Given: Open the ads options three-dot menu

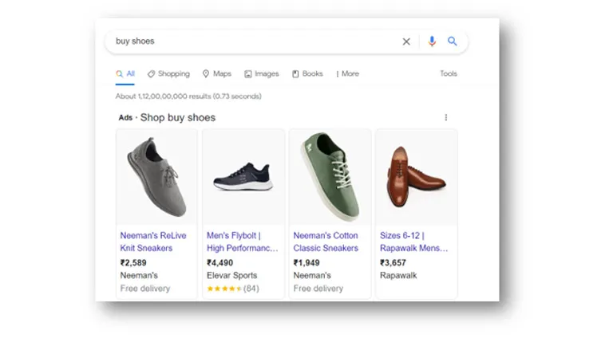Looking at the screenshot, I should 445,117.
